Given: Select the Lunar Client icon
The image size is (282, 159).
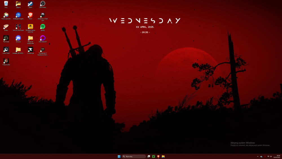Looking at the screenshot, I should click(x=6, y=51).
